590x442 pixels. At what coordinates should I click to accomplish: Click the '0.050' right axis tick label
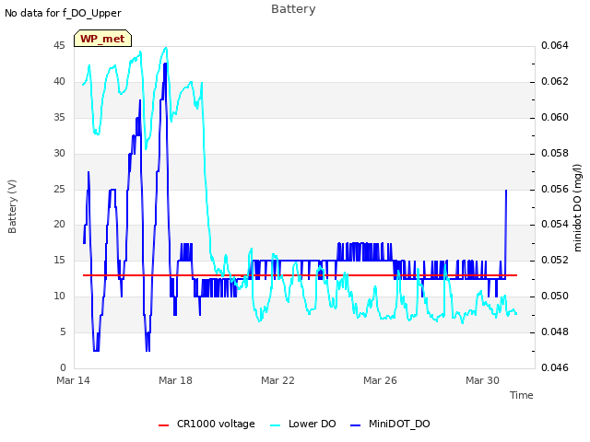(555, 297)
